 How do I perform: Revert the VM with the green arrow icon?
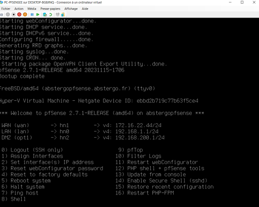pos(50,14)
